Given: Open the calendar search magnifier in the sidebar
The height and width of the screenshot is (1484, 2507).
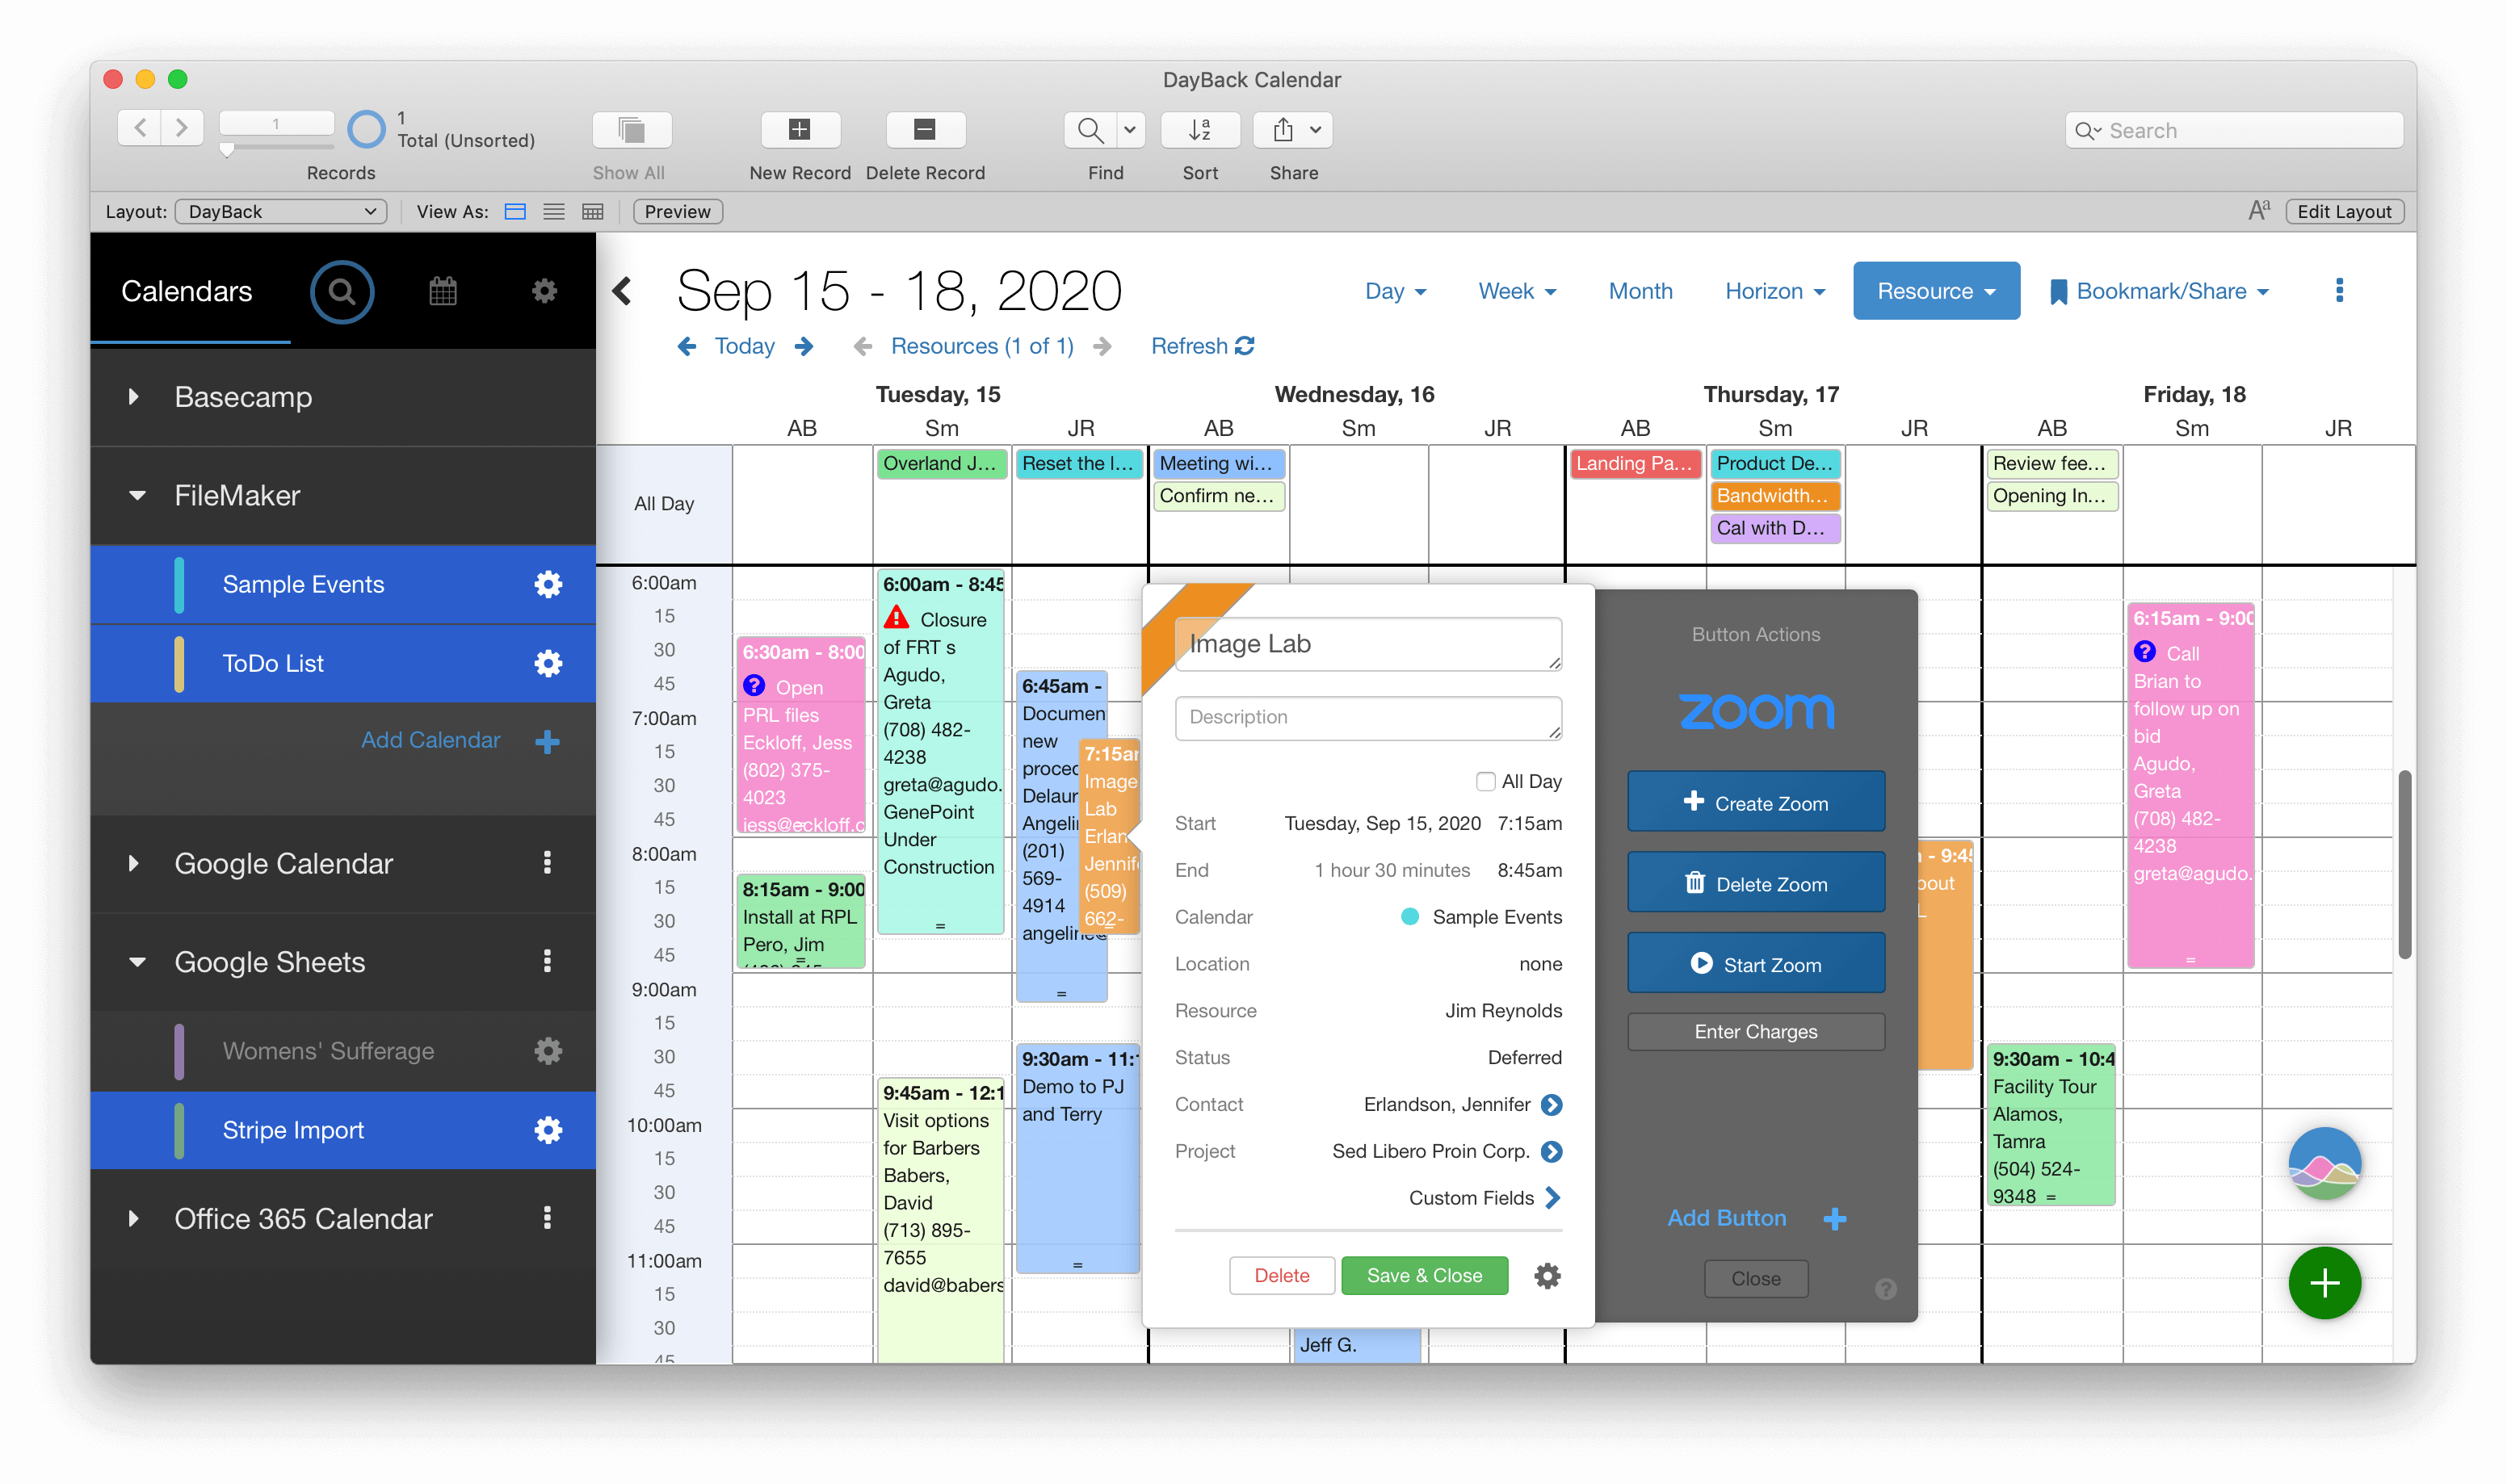Looking at the screenshot, I should [342, 291].
